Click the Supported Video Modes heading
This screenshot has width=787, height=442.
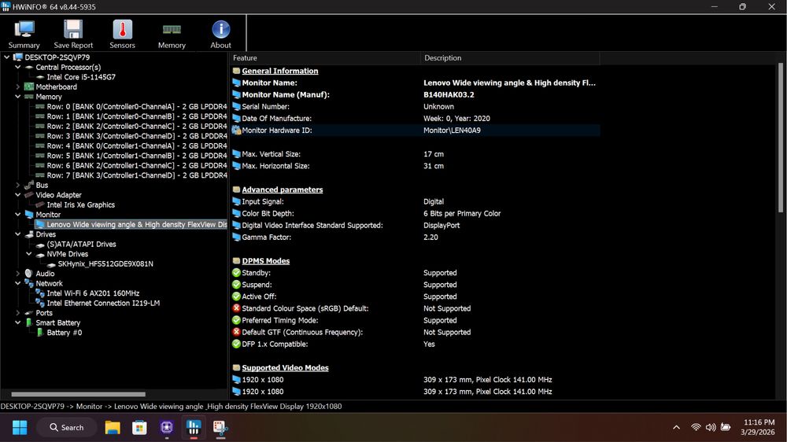click(285, 368)
